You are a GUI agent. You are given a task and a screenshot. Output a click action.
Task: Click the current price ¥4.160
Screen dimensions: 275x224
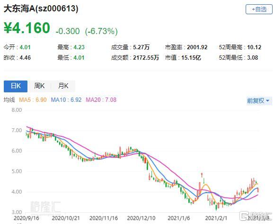coord(27,28)
